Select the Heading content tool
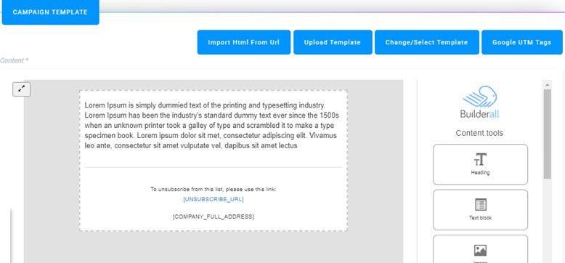Viewport: 565px width, 263px height. (x=480, y=165)
